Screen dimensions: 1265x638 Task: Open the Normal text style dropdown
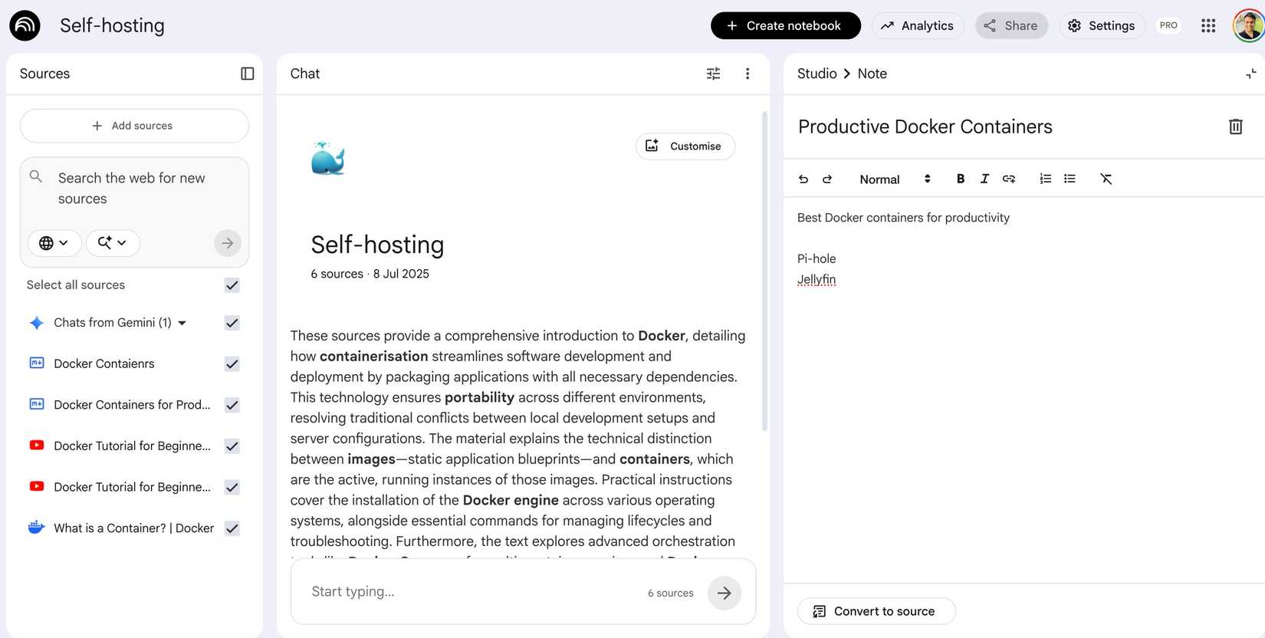(894, 179)
